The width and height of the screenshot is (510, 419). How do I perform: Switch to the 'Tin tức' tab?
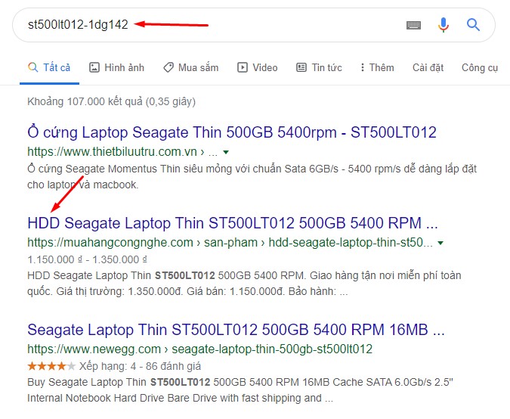[x=319, y=68]
